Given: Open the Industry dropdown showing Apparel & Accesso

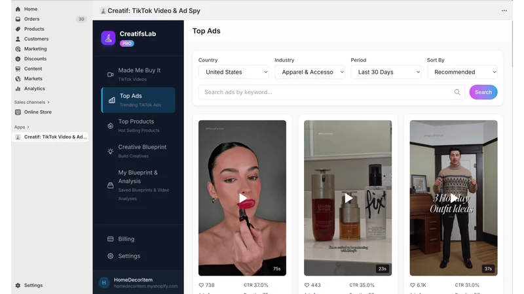Looking at the screenshot, I should click(x=309, y=72).
